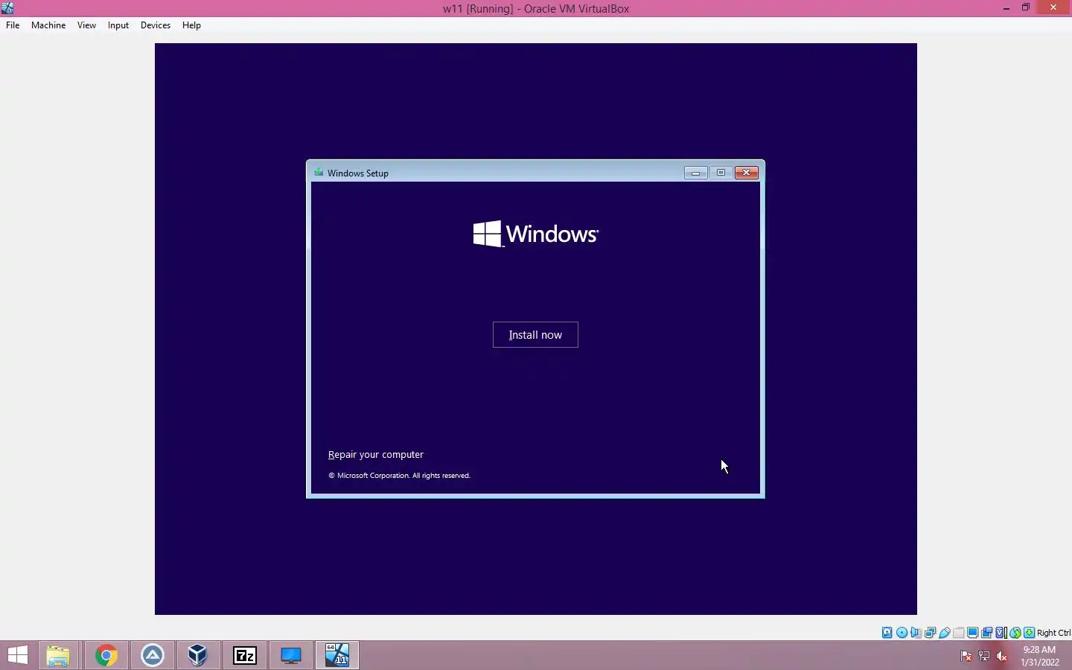Open the network tray icon
Image resolution: width=1072 pixels, height=670 pixels.
click(x=984, y=656)
